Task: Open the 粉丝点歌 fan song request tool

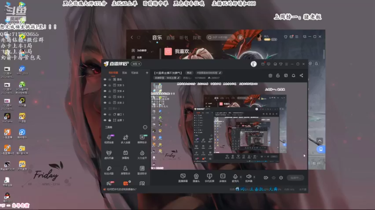Action: point(109,170)
